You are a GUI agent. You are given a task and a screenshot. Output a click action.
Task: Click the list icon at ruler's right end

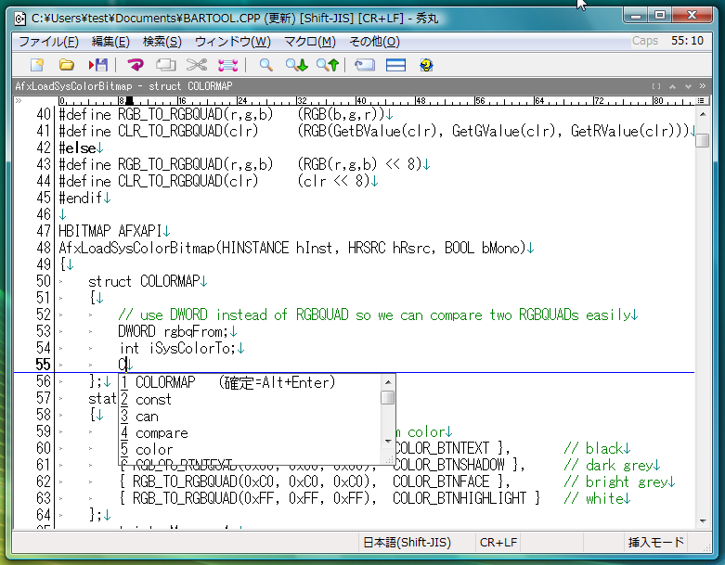pos(701,100)
